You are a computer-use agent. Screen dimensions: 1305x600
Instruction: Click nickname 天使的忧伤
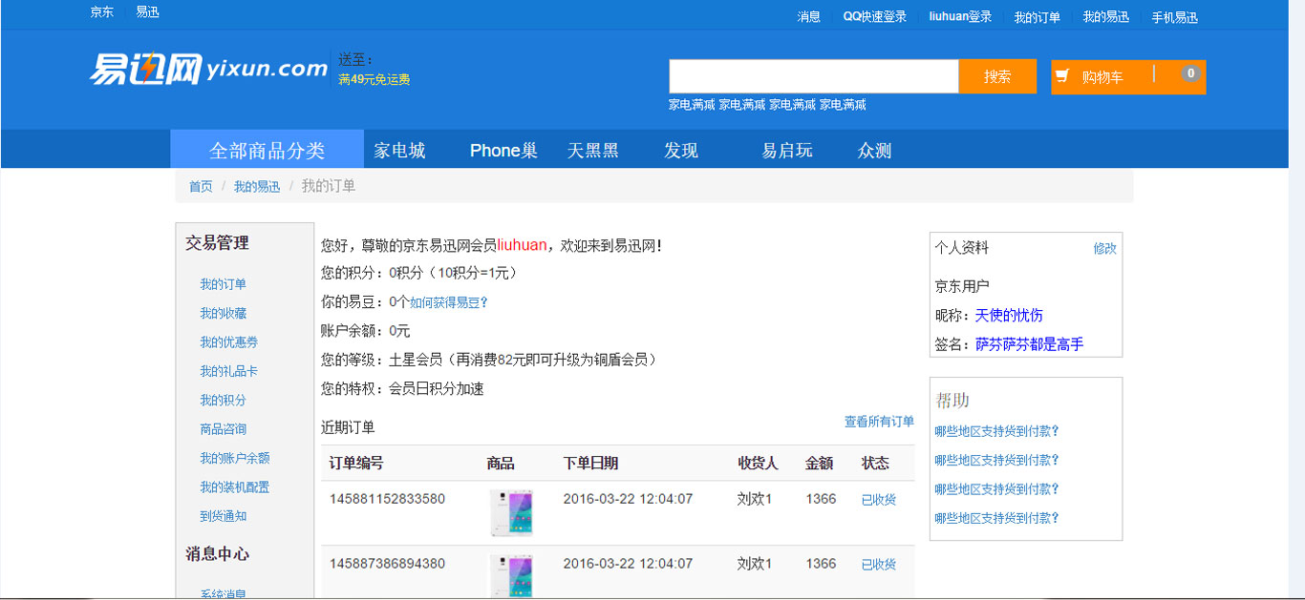1009,316
